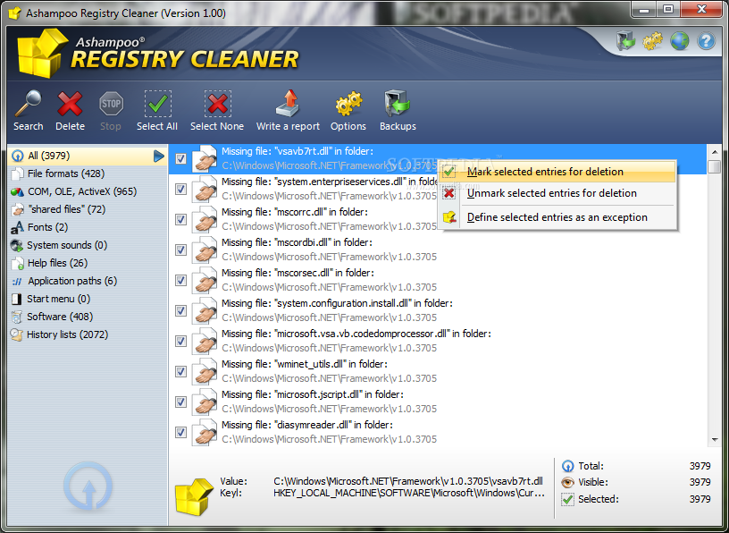Select the Missing file "microsoft.jscript.dll" entry text

(x=313, y=394)
